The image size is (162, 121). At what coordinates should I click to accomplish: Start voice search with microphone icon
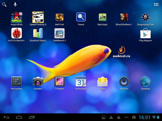tap(15, 5)
